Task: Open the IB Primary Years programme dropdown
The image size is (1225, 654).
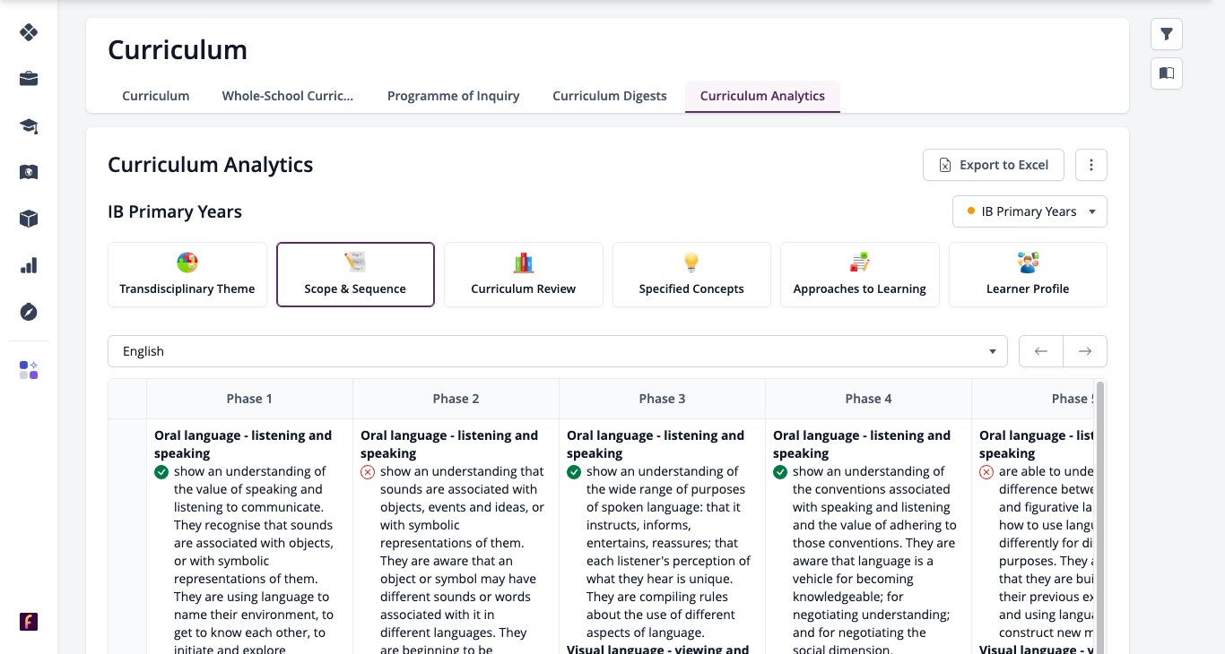Action: (x=1030, y=211)
